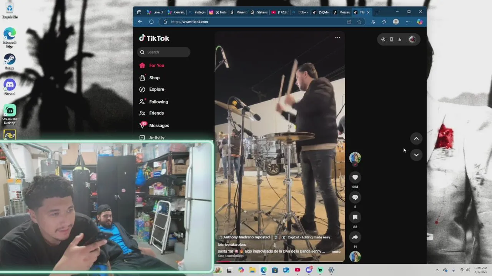
Task: Open the Microsoft Edge desktop shortcut
Action: 10,38
